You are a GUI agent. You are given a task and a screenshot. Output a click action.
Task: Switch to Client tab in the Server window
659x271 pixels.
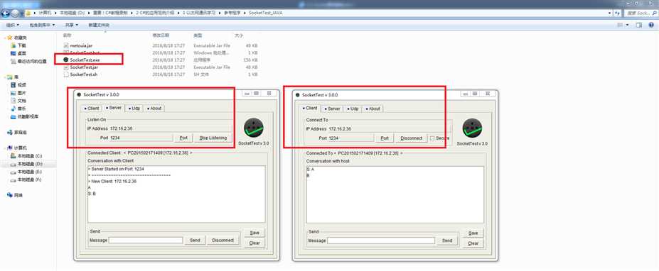(92, 109)
